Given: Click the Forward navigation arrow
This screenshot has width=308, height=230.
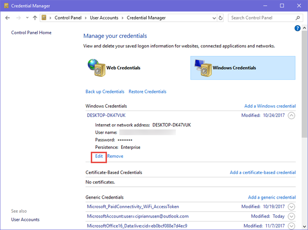Looking at the screenshot, I should 19,18.
